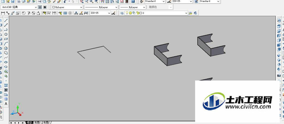Click the Make Object's Layer Current icon
The height and width of the screenshot is (124, 284).
[x=190, y=13]
